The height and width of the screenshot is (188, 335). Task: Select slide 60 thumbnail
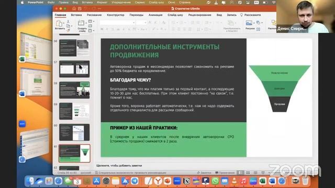pos(74,132)
